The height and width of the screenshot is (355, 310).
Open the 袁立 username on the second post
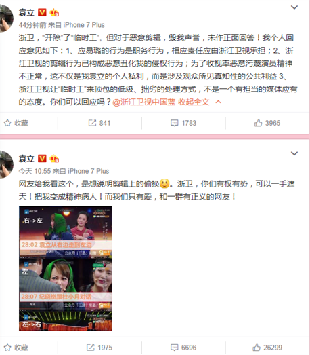[x=26, y=158]
